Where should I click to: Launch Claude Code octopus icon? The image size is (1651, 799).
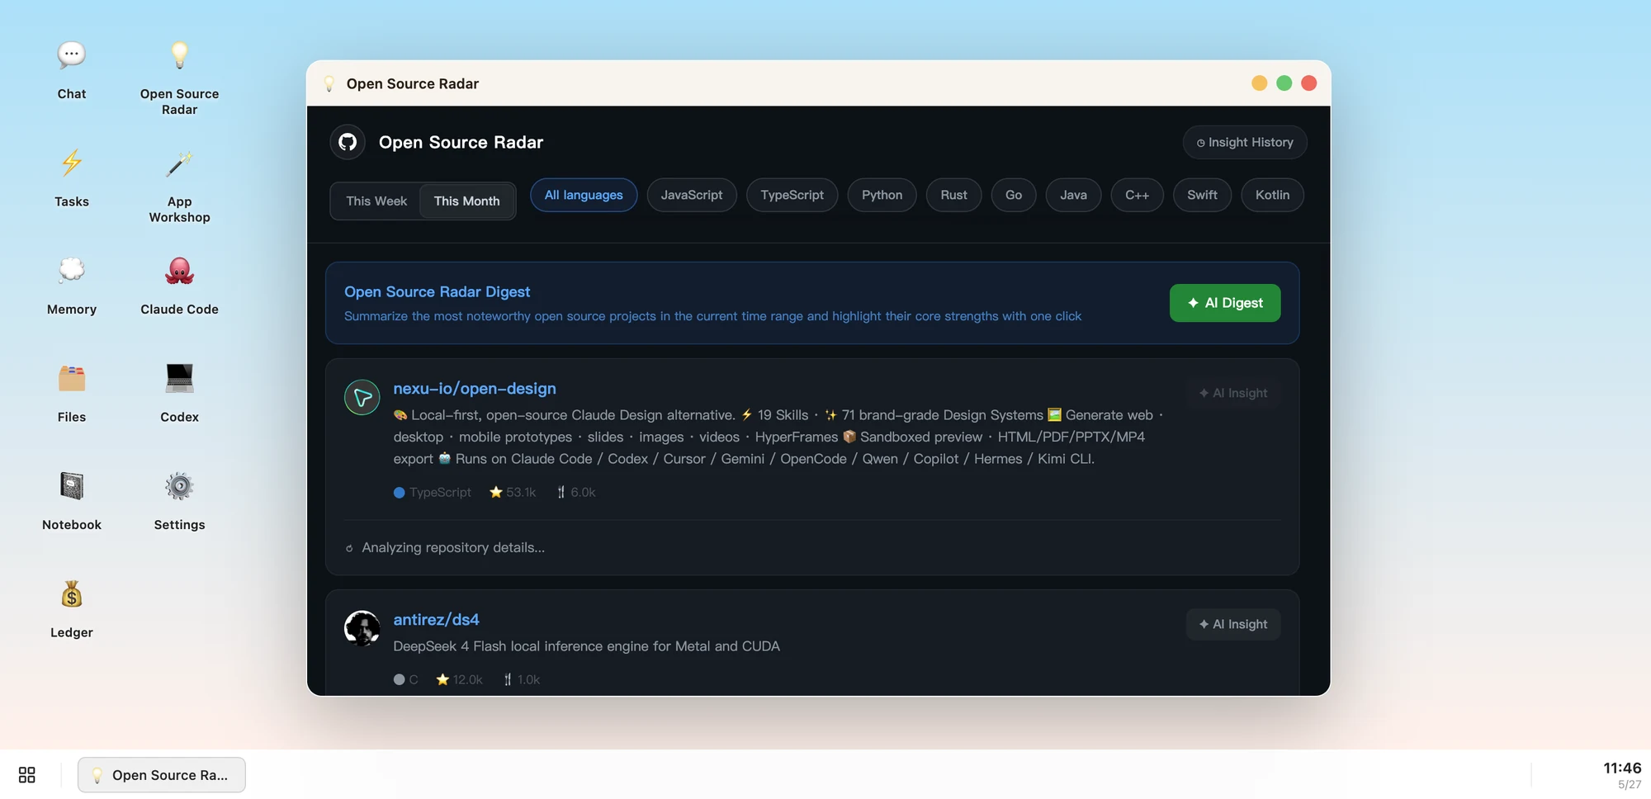tap(179, 271)
